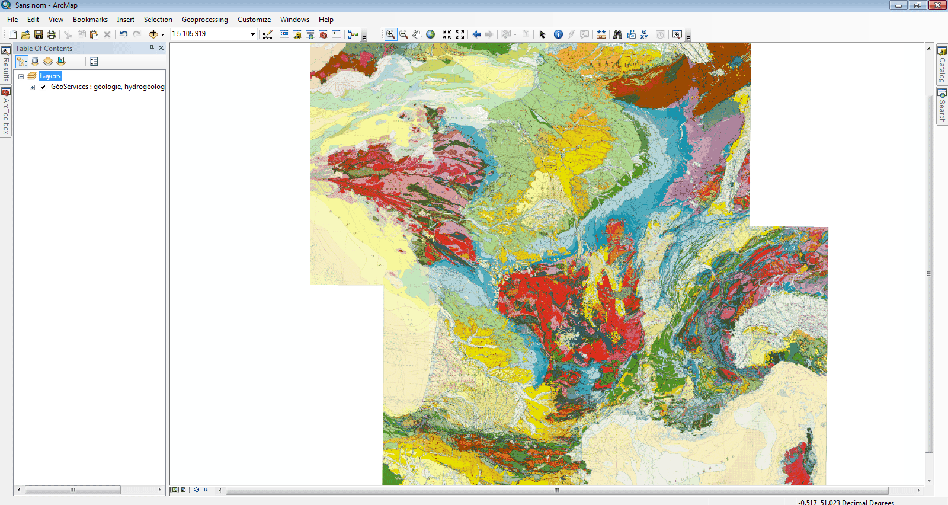Activate the Pan hand tool
The width and height of the screenshot is (948, 505).
[417, 34]
